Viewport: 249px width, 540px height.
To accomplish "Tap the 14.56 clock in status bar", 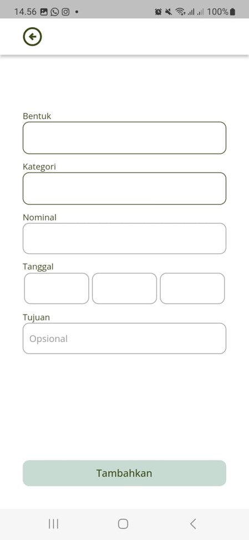I will pyautogui.click(x=25, y=12).
